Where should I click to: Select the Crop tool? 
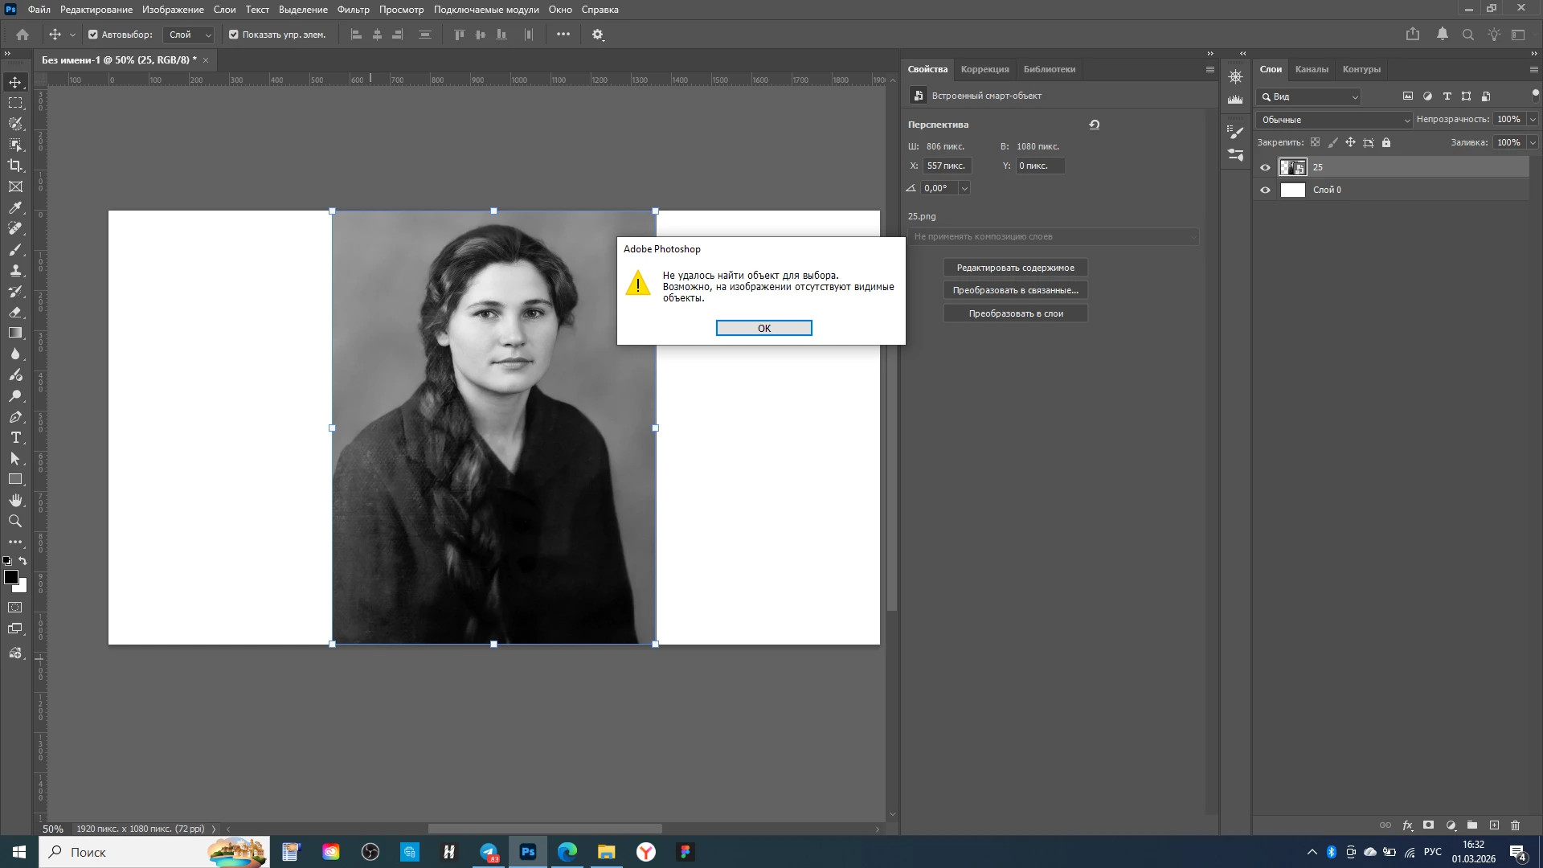point(15,166)
